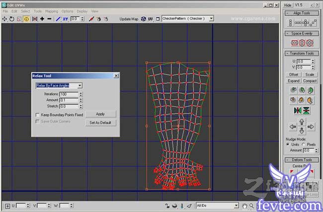Click the green-red horizontal mirror icon
This screenshot has width=323, height=212.
point(298,111)
